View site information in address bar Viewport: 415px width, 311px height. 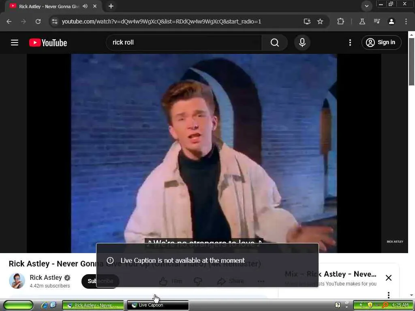pyautogui.click(x=55, y=21)
